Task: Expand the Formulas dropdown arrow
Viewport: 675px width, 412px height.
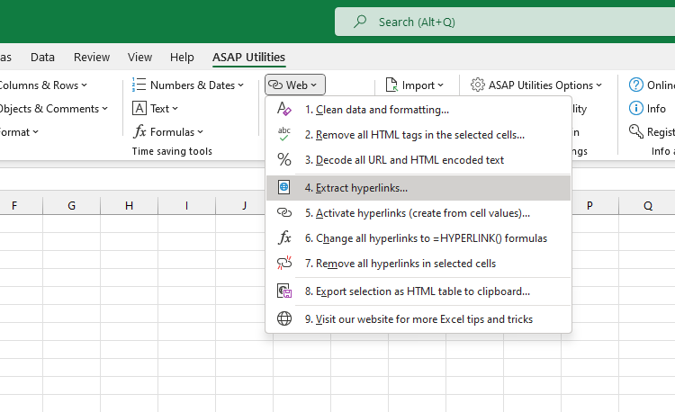Action: (200, 132)
